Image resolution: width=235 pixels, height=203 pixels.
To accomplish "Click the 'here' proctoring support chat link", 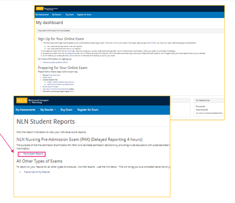I will point(72,91).
